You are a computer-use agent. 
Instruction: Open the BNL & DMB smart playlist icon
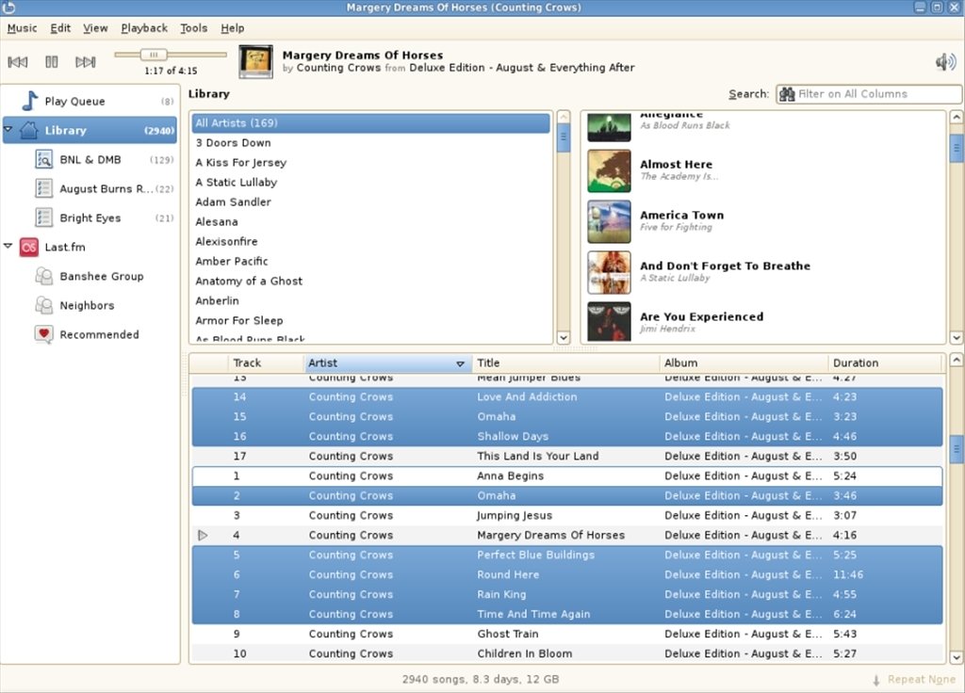pyautogui.click(x=43, y=159)
